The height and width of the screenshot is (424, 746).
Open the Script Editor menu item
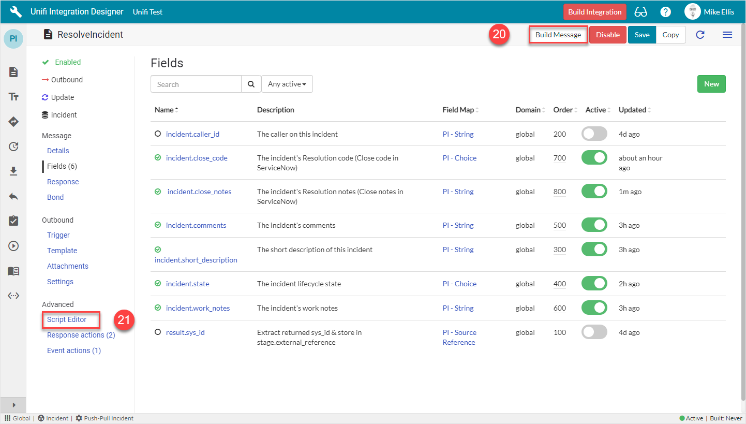pos(67,319)
